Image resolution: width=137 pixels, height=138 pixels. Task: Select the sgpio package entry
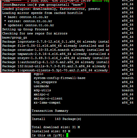tap(38, 74)
